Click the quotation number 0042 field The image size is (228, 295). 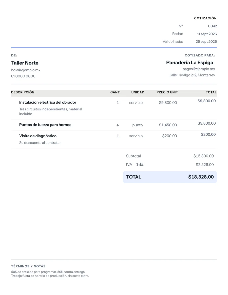(x=212, y=26)
